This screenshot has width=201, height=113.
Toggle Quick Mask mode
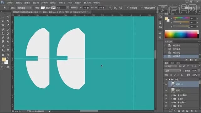click(x=3, y=67)
